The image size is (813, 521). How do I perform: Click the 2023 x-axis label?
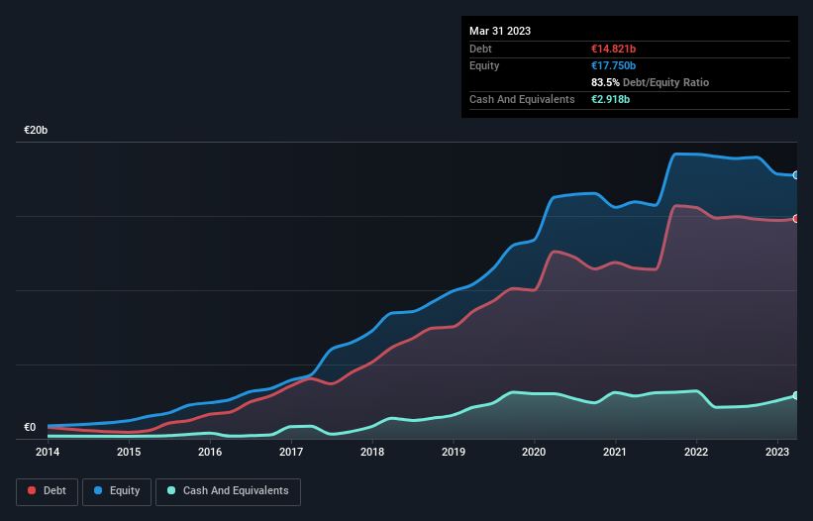point(777,452)
